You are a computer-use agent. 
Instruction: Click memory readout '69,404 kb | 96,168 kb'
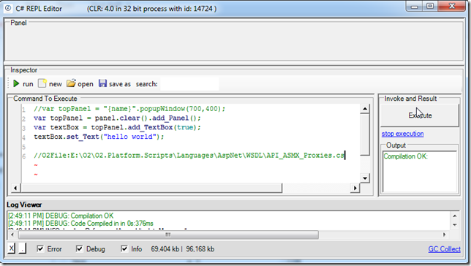tap(183, 249)
